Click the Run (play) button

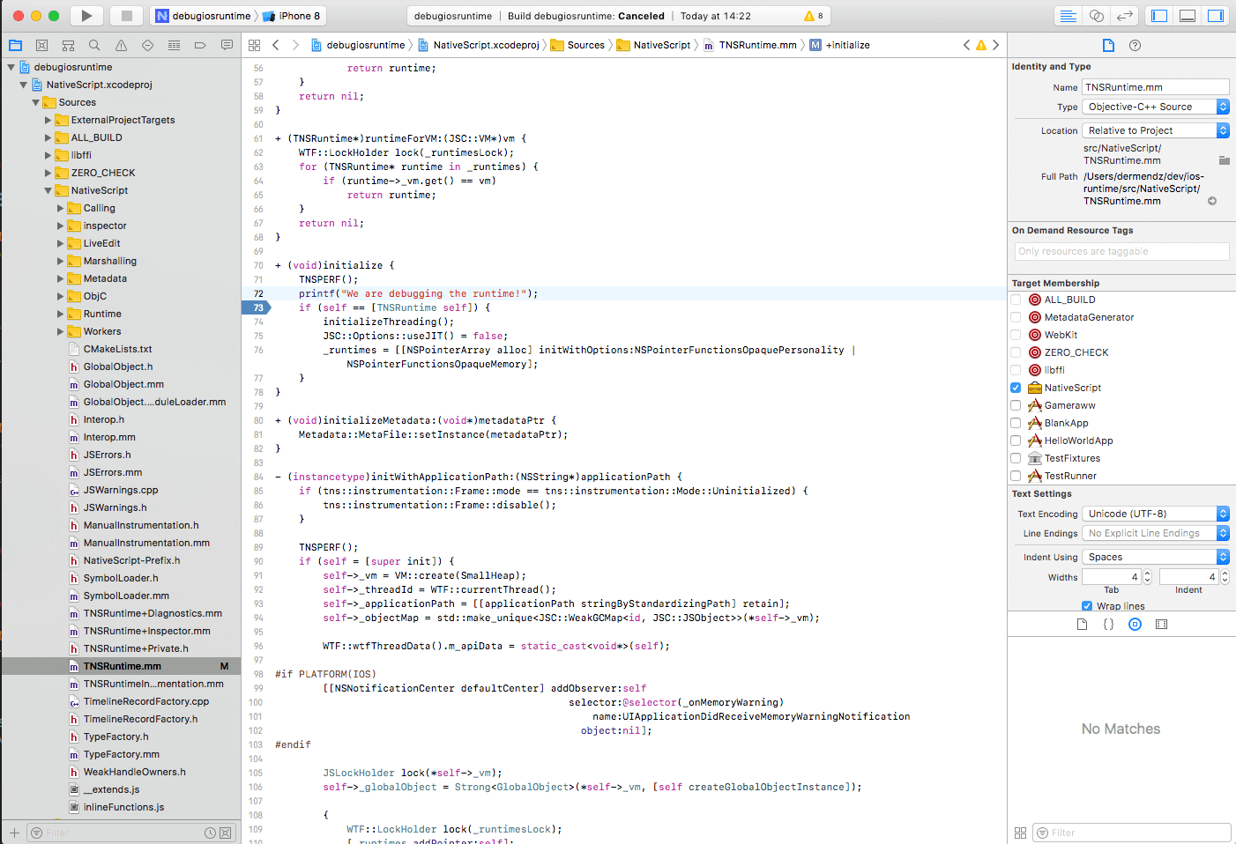(x=86, y=16)
